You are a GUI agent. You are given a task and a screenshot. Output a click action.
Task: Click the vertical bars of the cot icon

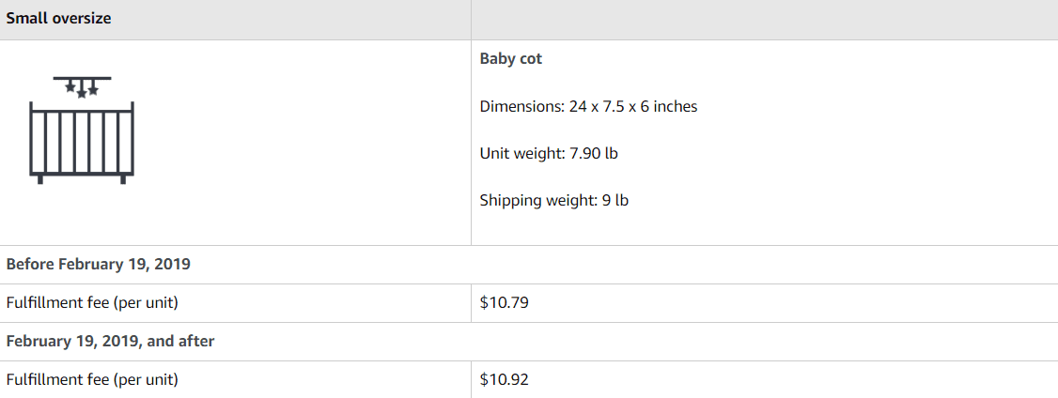coord(82,139)
